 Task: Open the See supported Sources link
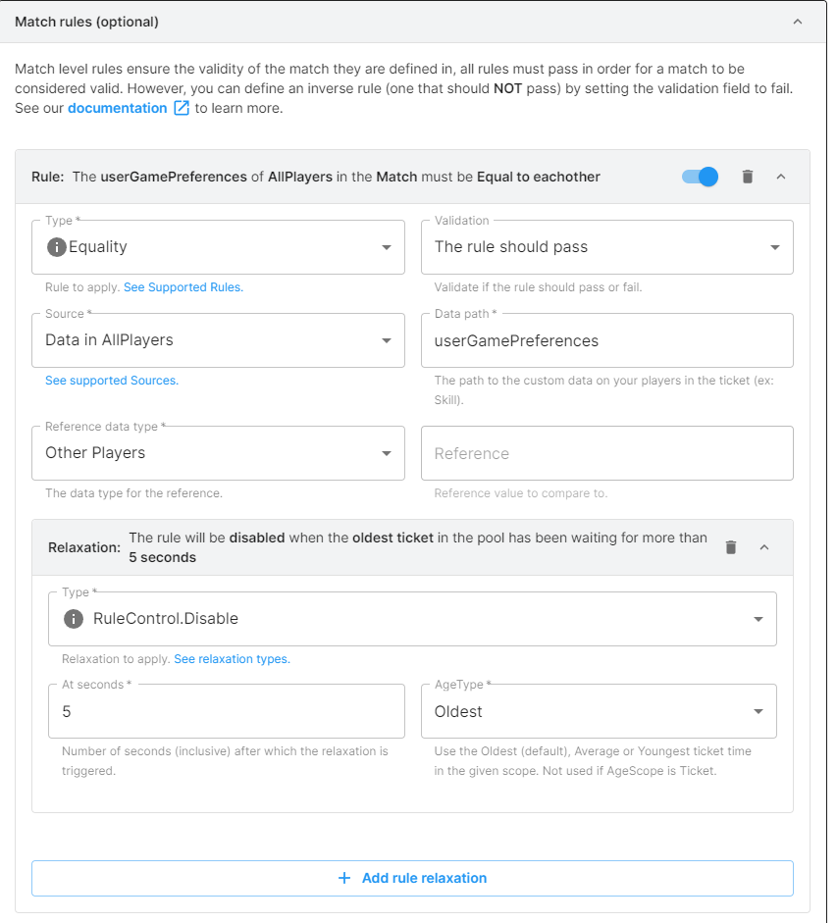coord(112,381)
